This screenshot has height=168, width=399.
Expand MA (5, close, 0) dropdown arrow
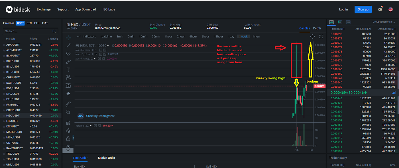click(95, 58)
